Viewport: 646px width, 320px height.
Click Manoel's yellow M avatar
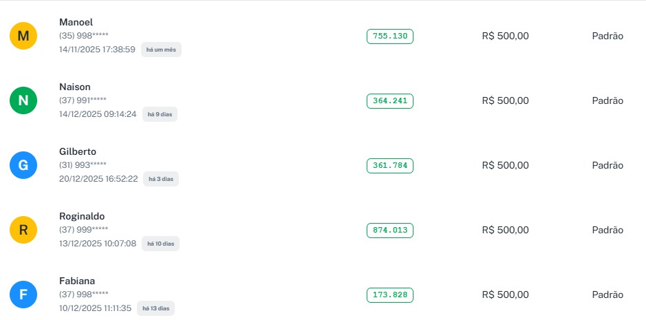(23, 36)
